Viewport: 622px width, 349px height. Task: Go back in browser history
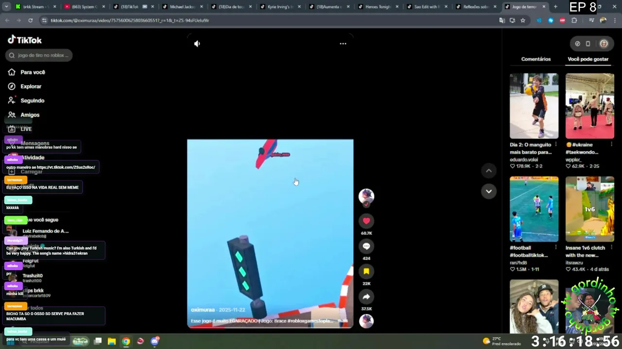click(x=7, y=20)
